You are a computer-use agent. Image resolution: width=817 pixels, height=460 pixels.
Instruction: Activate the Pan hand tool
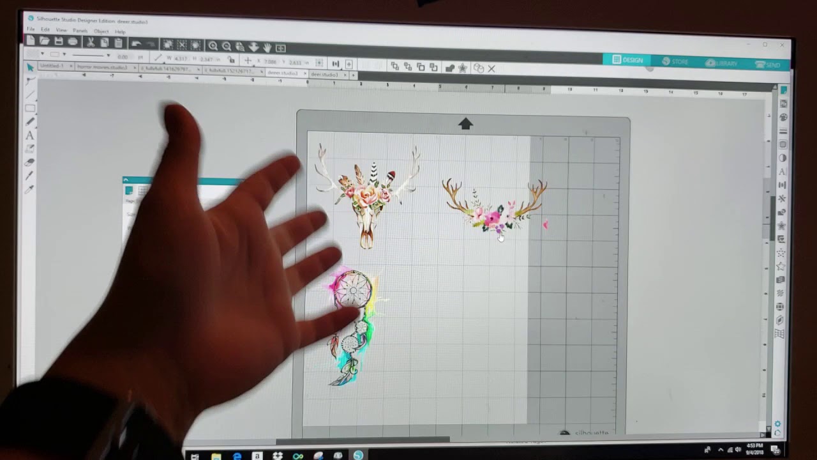coord(267,47)
